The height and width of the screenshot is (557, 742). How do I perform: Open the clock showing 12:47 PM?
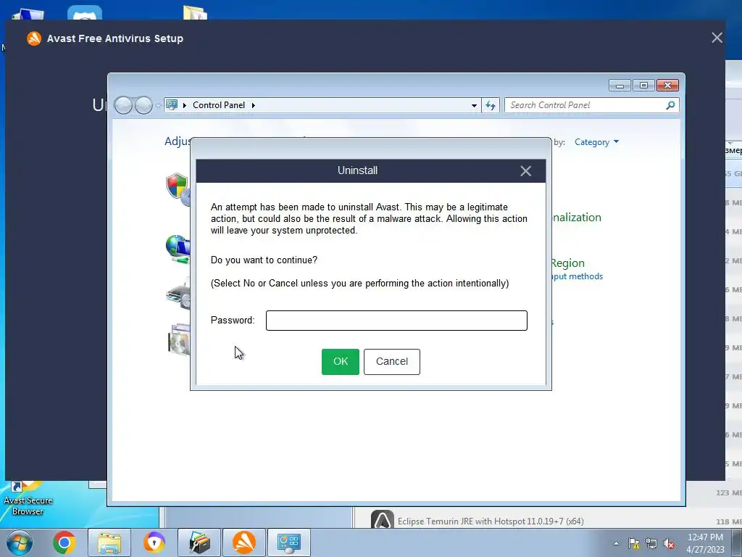pyautogui.click(x=705, y=543)
